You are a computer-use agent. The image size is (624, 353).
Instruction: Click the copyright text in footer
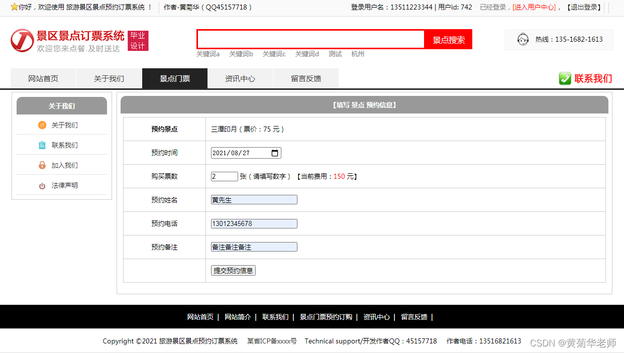click(x=170, y=341)
